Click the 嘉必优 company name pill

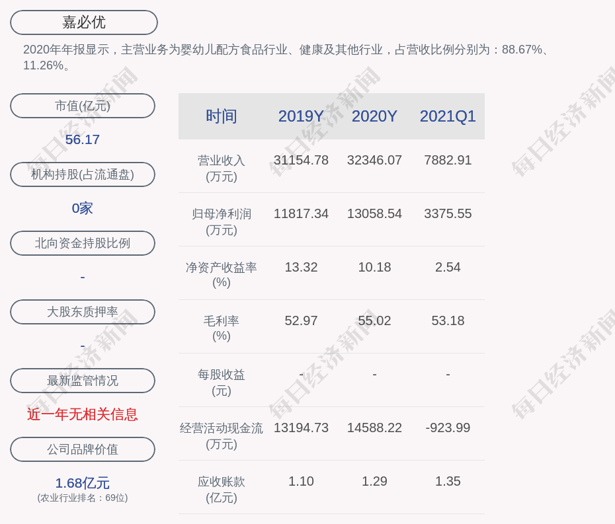[x=84, y=22]
